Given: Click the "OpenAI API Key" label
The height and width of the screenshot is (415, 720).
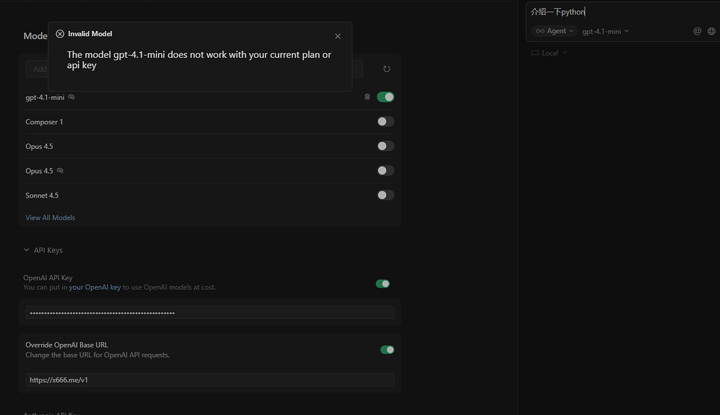Looking at the screenshot, I should [48, 278].
